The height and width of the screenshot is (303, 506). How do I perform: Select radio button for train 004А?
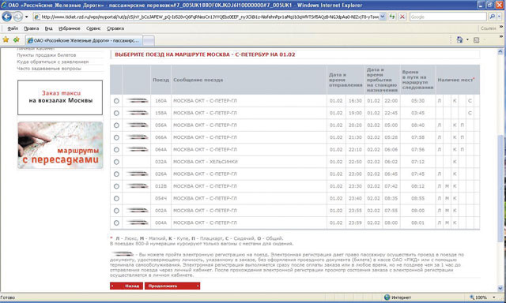[116, 223]
